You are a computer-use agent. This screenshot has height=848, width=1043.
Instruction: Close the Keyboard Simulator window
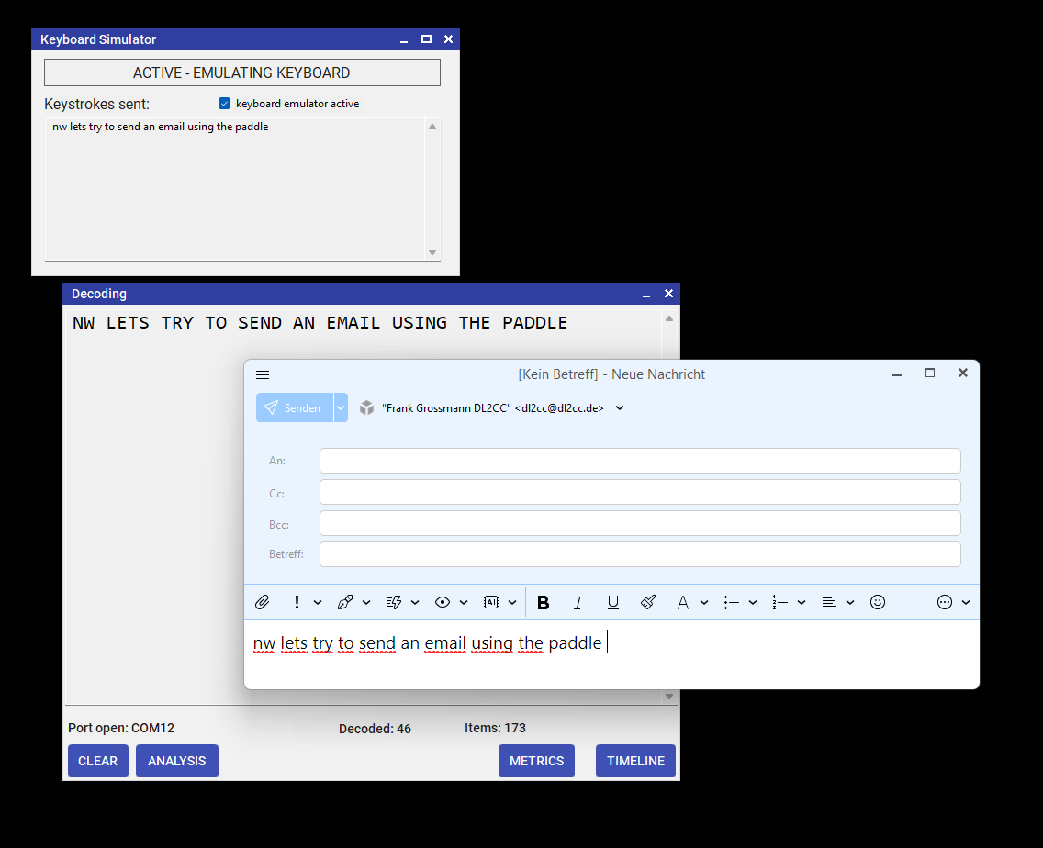[448, 39]
